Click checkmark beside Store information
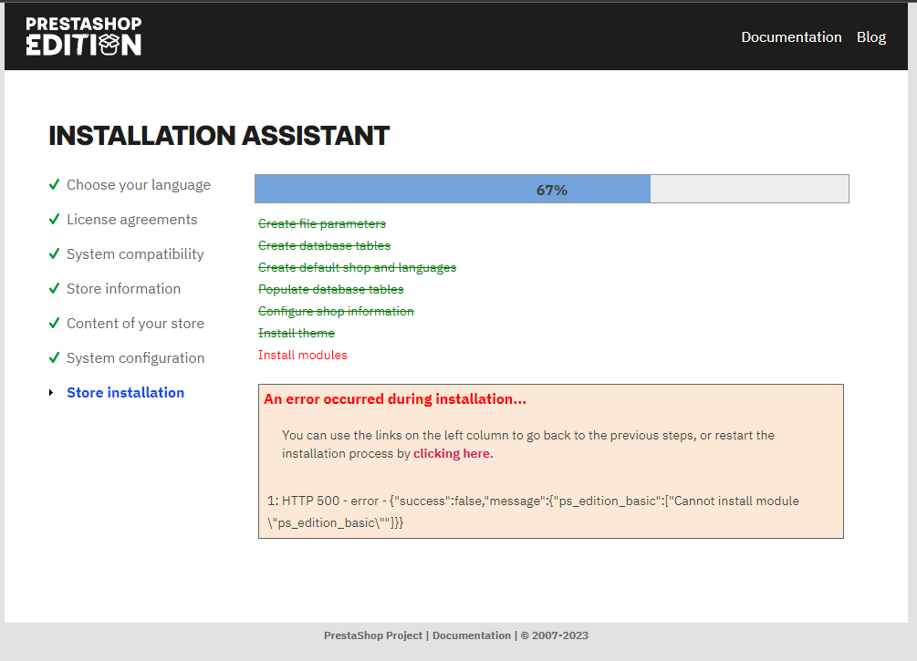917x661 pixels. click(x=55, y=288)
